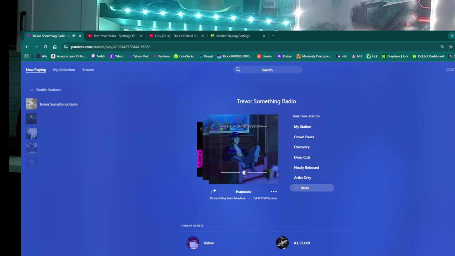
Task: Open the Yahoo Mail bookmark
Action: [x=138, y=56]
